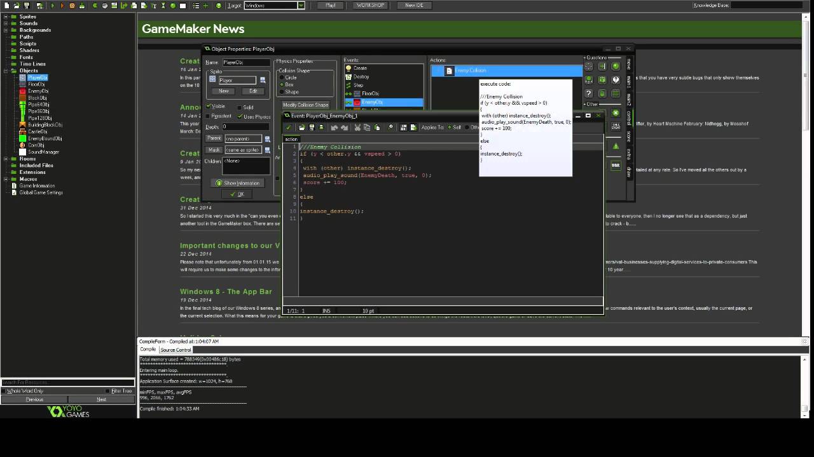Open the draw actions tab
Image resolution: width=814 pixels, height=457 pixels.
(629, 171)
